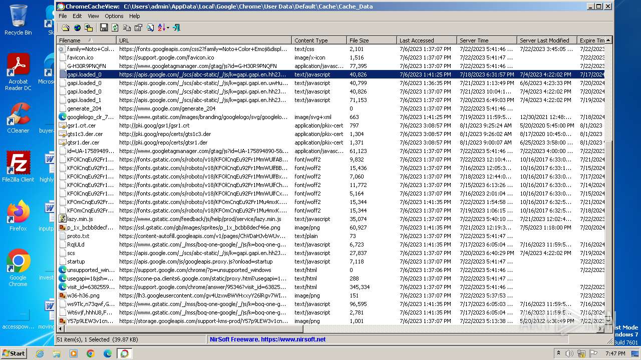This screenshot has width=641, height=360.
Task: Click the A-Z sort toolbar icon
Action: pyautogui.click(x=161, y=28)
